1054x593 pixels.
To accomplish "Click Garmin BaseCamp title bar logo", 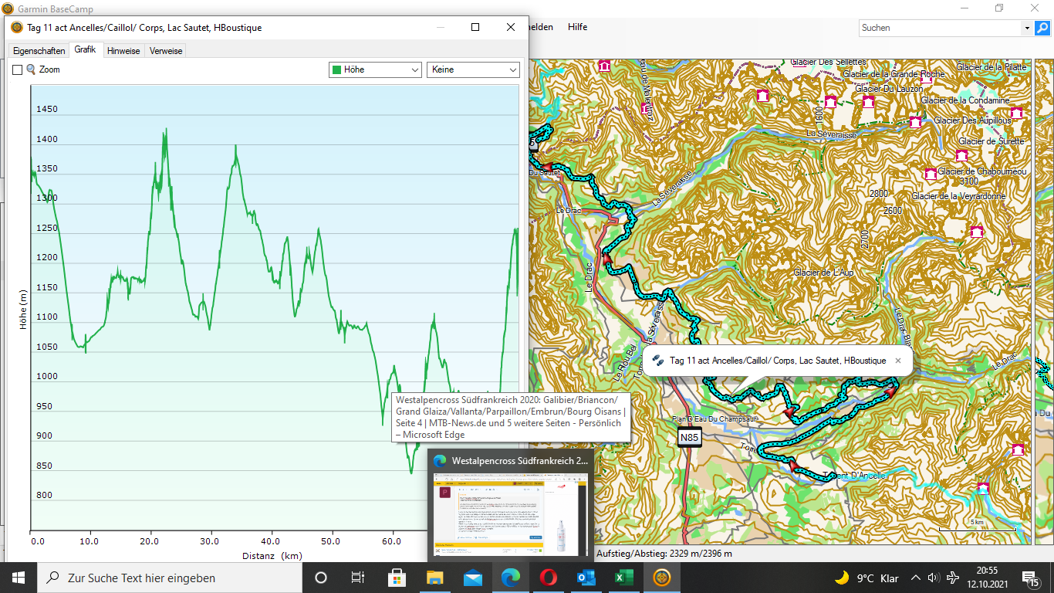I will 8,8.
